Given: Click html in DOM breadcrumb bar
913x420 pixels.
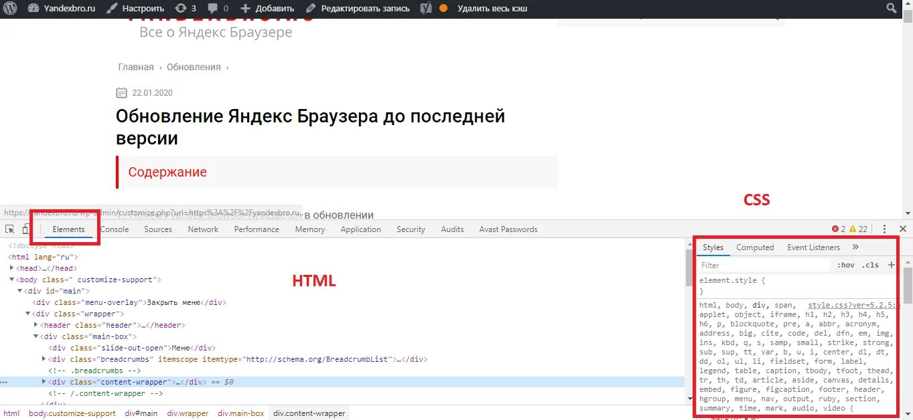Looking at the screenshot, I should pos(12,413).
